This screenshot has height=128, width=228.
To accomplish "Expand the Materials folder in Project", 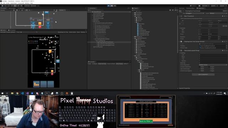I will tap(134, 14).
